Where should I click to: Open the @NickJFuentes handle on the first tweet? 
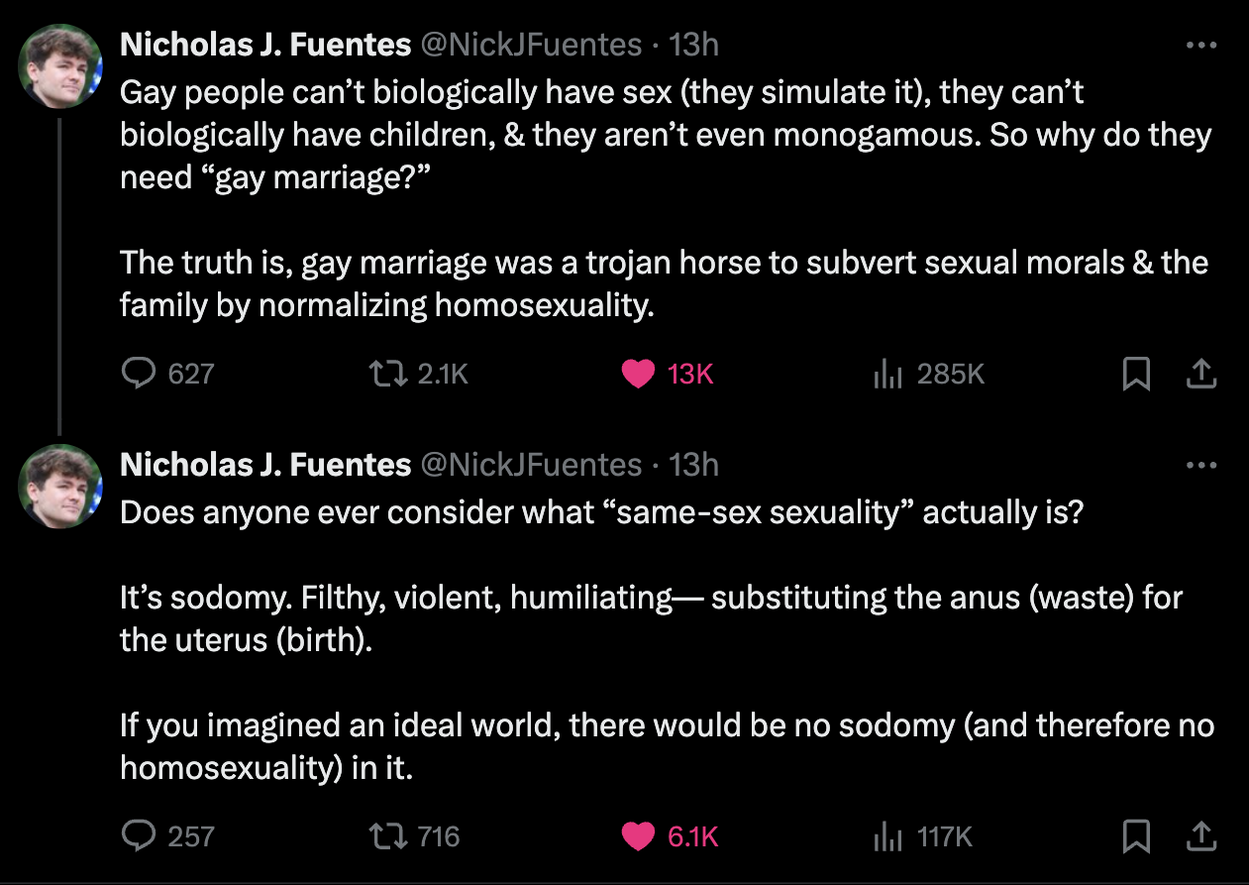click(533, 45)
